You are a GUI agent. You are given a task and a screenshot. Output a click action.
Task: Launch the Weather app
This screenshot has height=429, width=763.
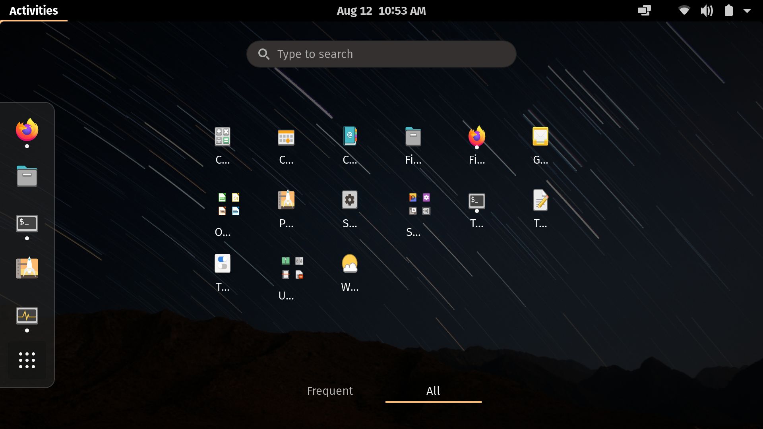point(350,263)
